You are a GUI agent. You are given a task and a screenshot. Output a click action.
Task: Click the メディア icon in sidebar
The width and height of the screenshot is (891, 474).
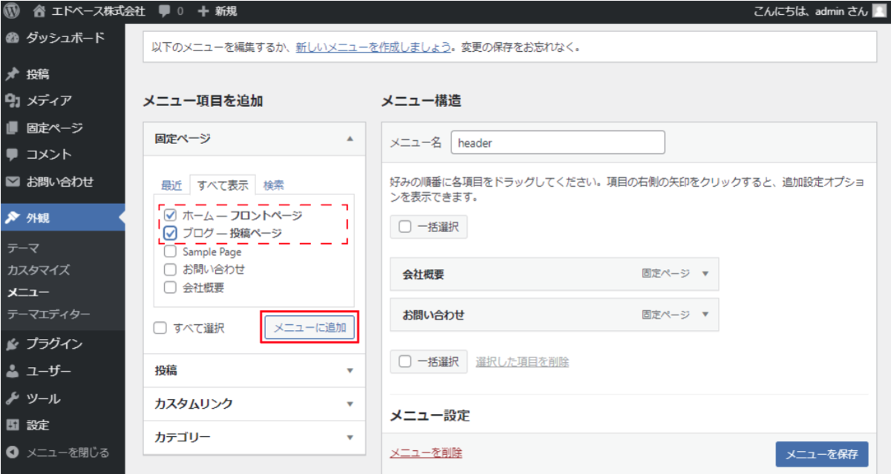tap(12, 101)
